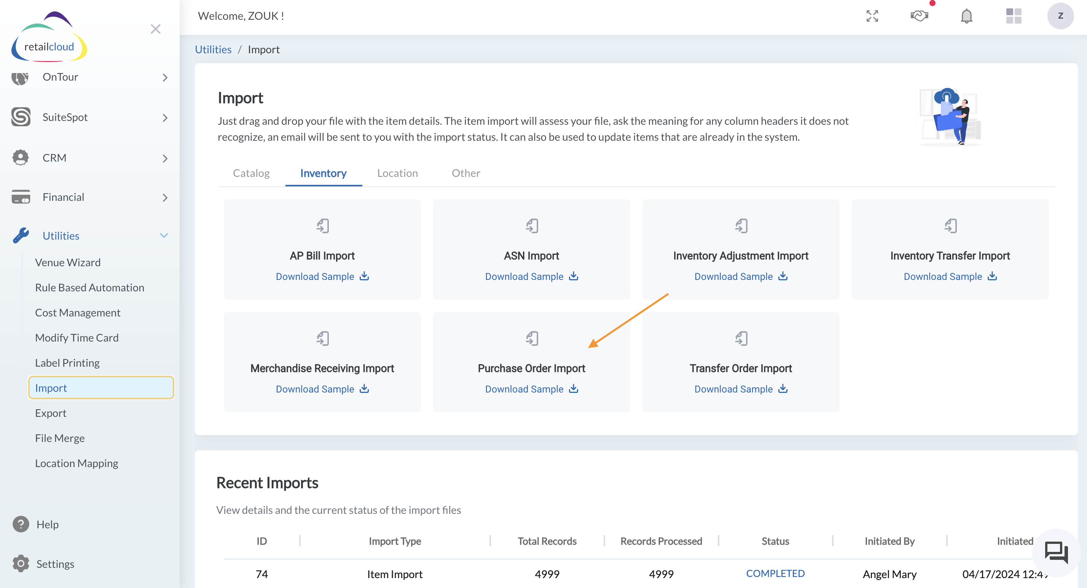This screenshot has height=588, width=1087.
Task: Click download icon under ASN Import
Action: 574,276
